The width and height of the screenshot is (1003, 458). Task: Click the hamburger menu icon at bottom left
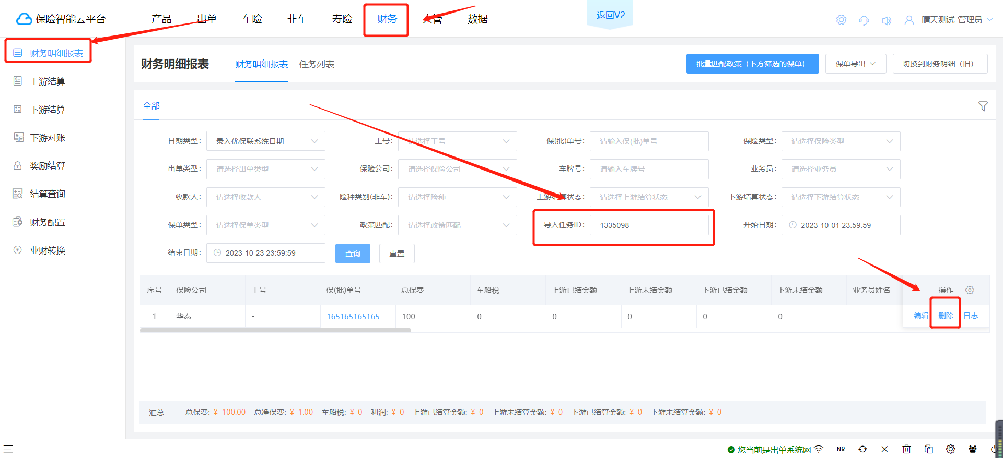coord(8,449)
